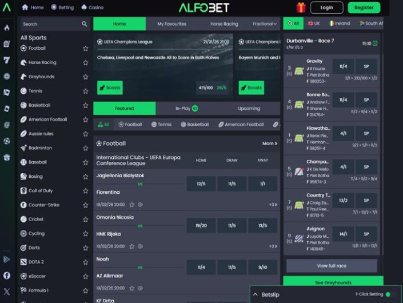Click the flame icon in left rail
This screenshot has width=403, height=303.
coord(7,27)
